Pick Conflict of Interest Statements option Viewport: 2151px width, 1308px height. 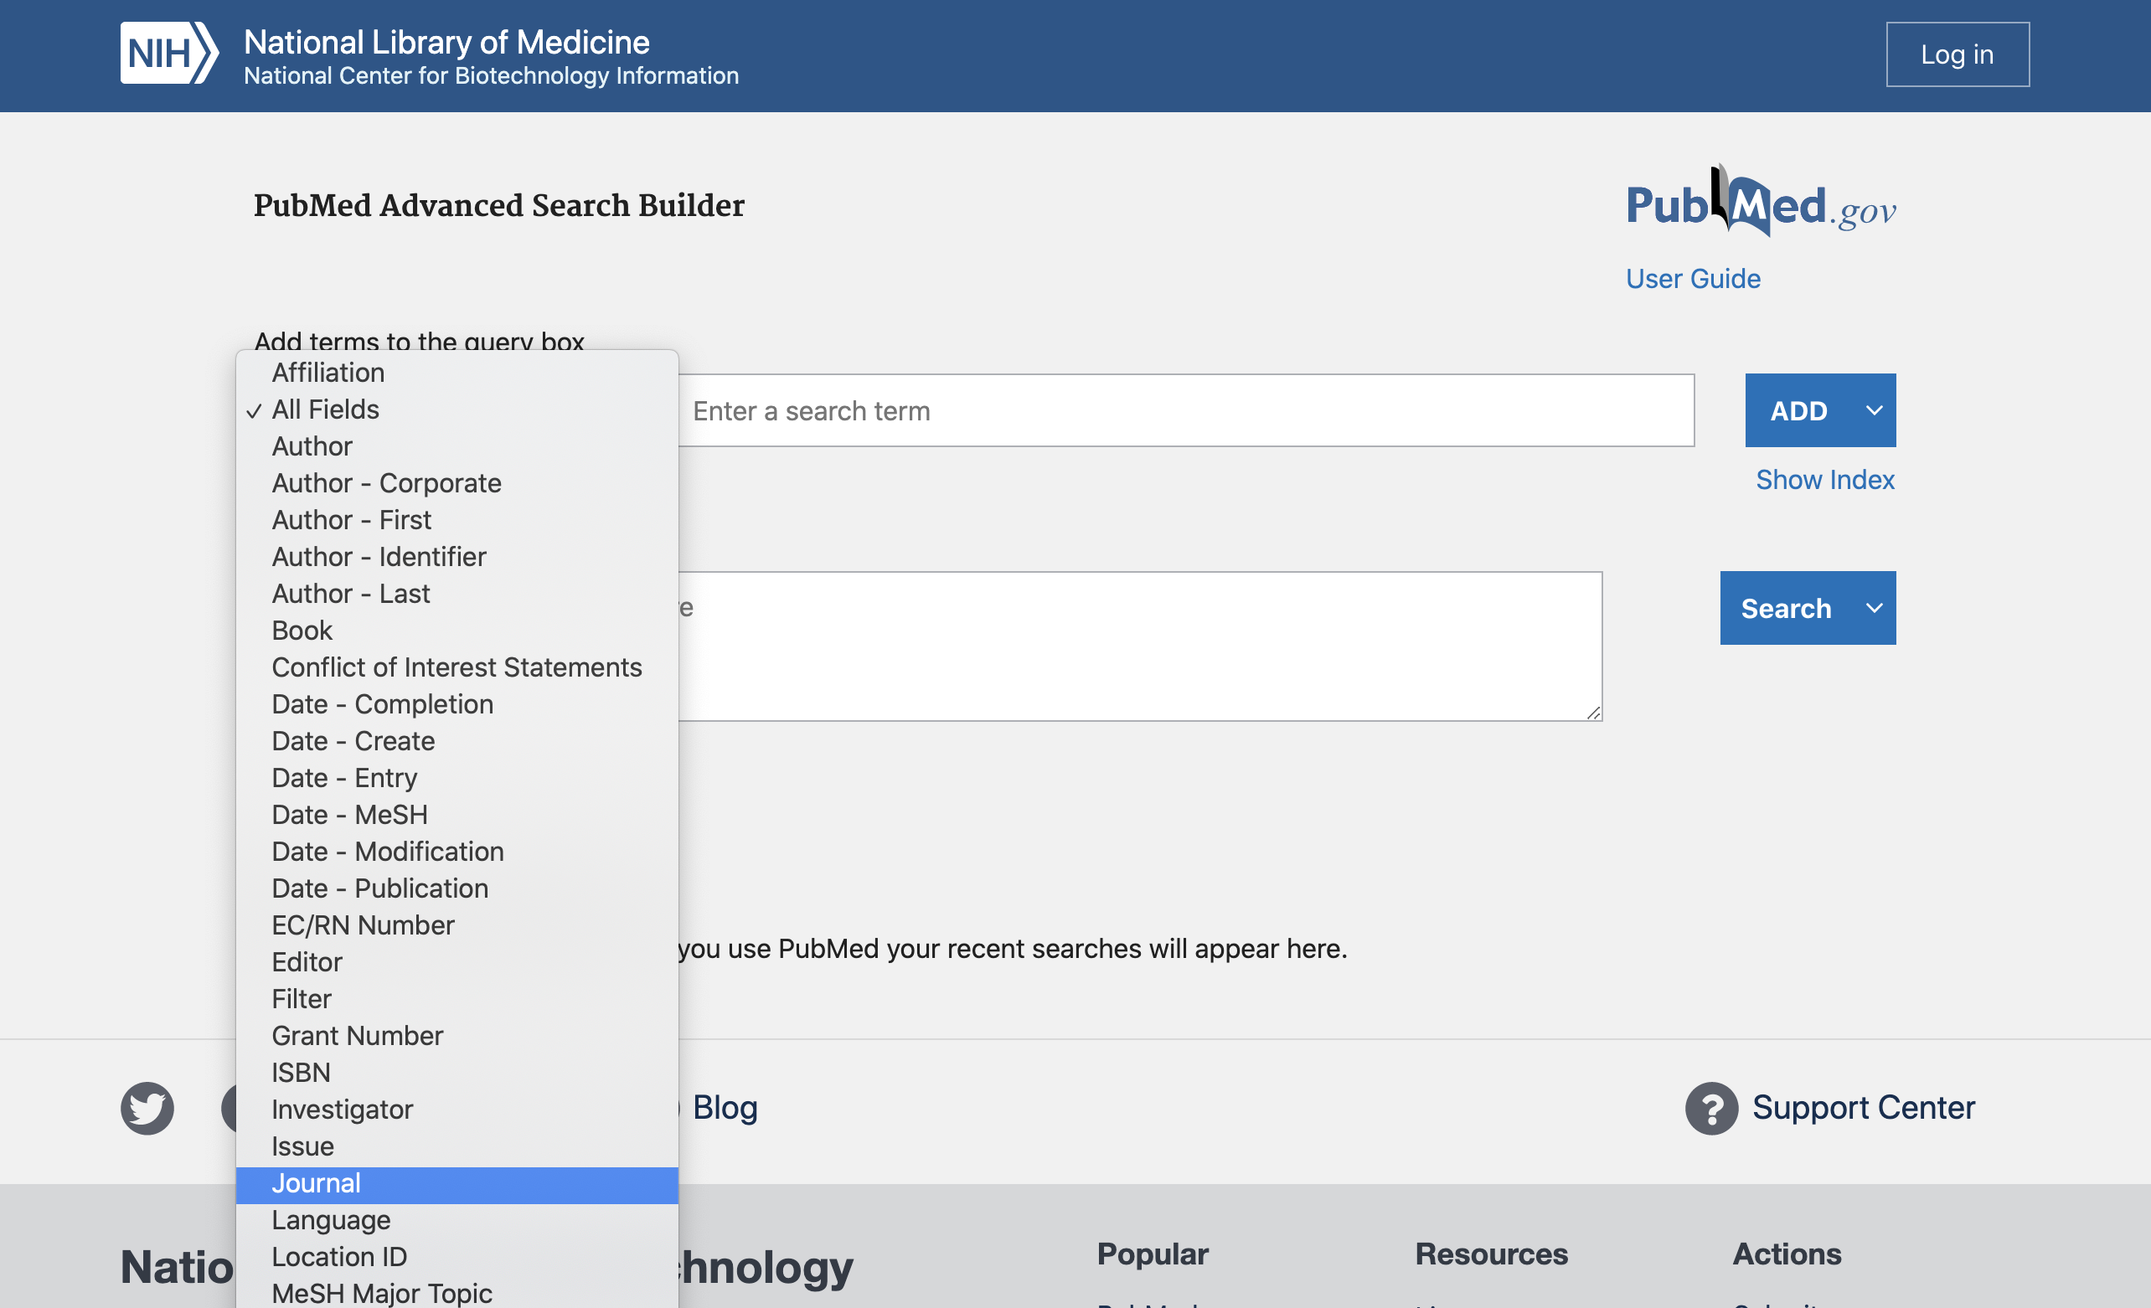457,667
